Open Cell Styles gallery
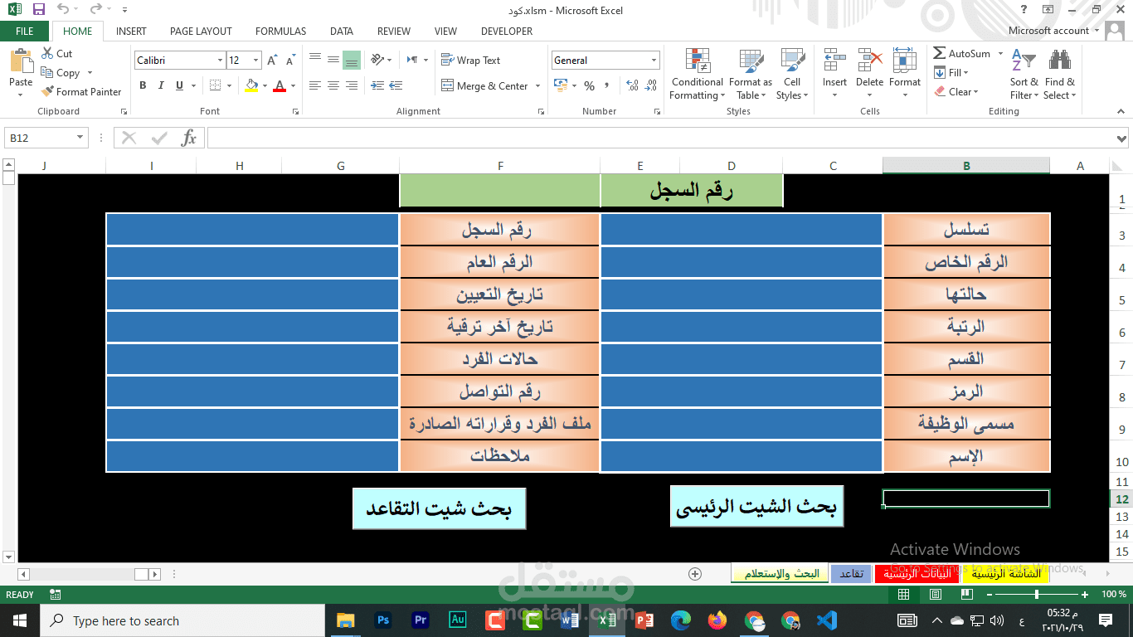The image size is (1133, 637). (792, 74)
